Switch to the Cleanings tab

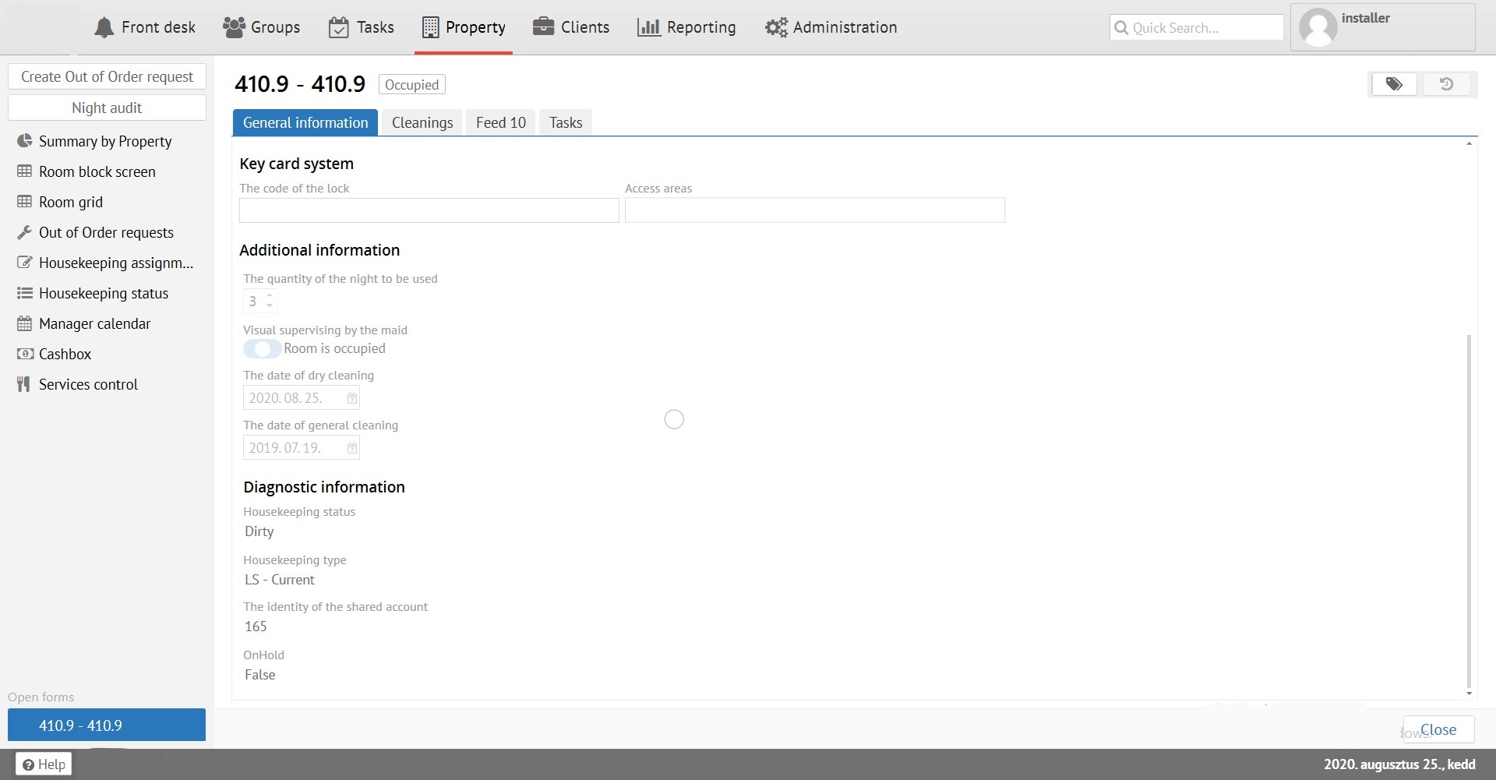[x=422, y=122]
